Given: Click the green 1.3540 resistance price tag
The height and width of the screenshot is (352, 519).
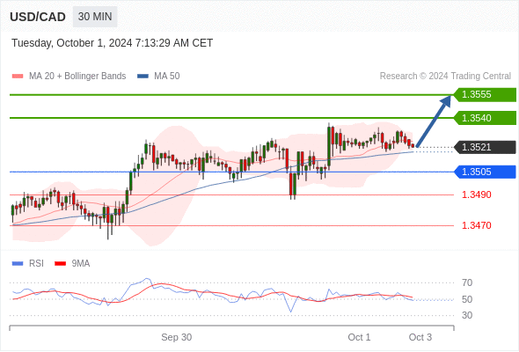Looking at the screenshot, I should click(485, 118).
